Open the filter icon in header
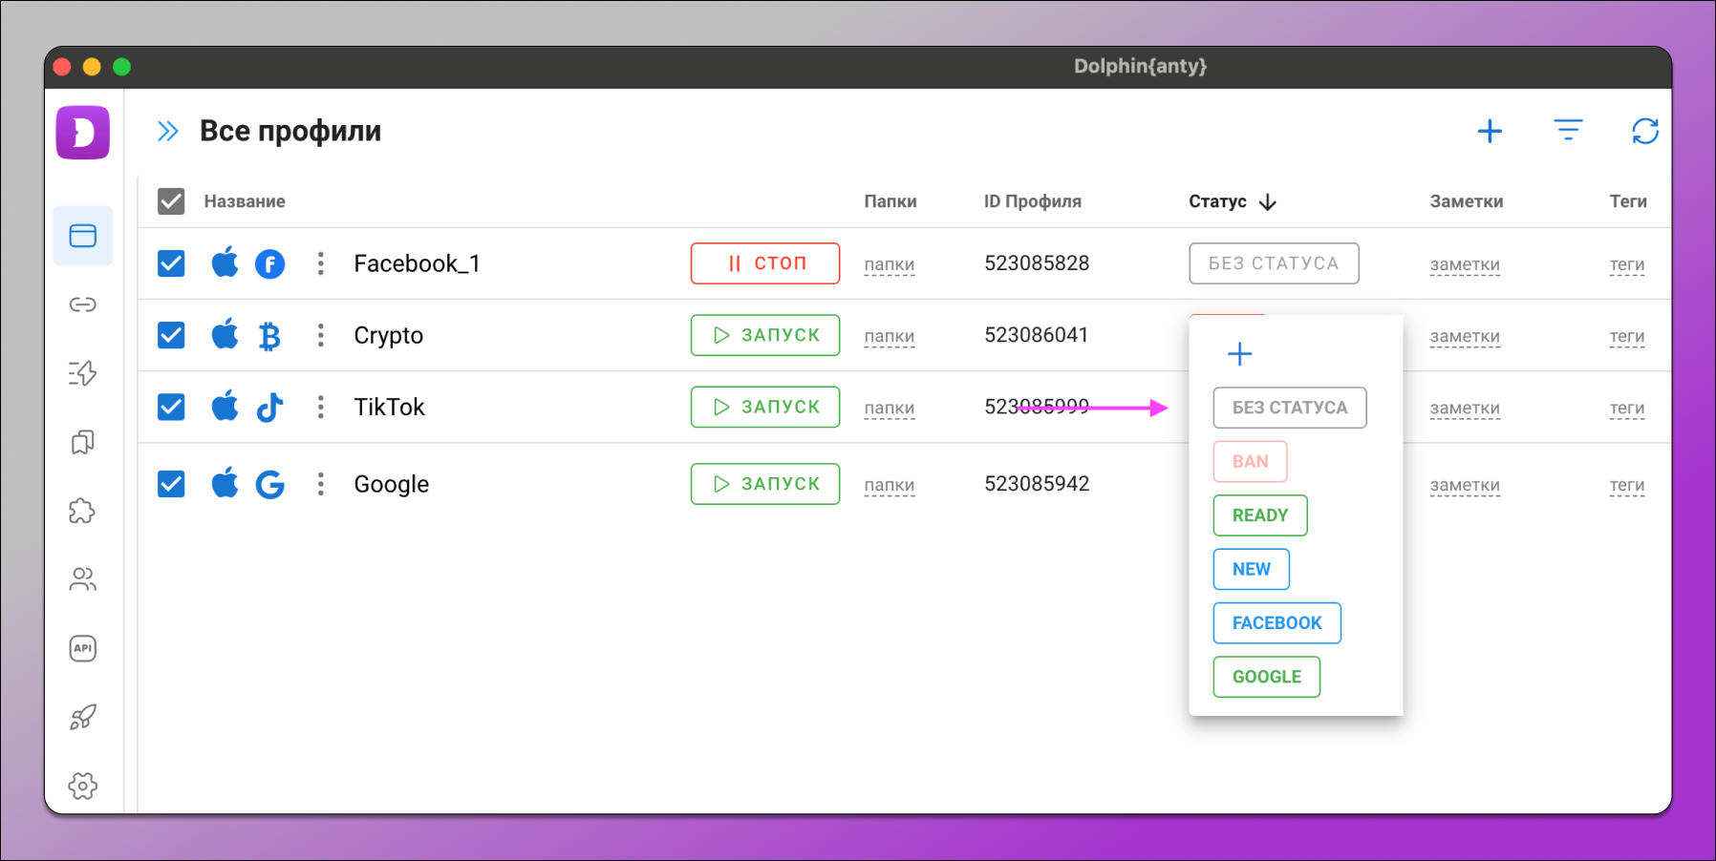The height and width of the screenshot is (861, 1716). pyautogui.click(x=1567, y=131)
